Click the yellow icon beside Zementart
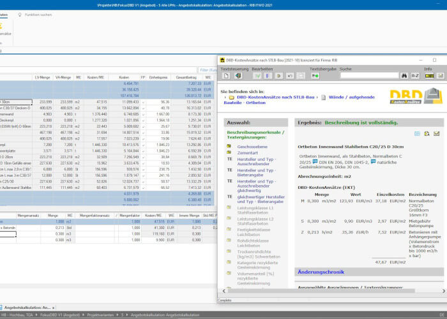Screen dimensions: 447x319 pos(229,152)
